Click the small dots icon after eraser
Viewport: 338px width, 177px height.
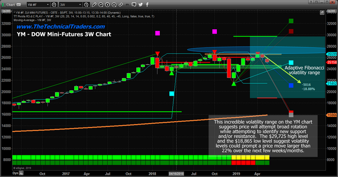[x=127, y=4]
